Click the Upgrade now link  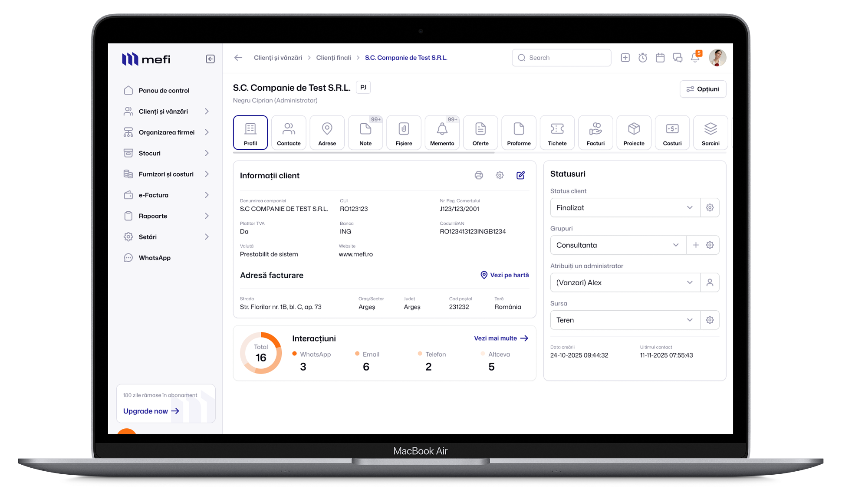(x=151, y=411)
